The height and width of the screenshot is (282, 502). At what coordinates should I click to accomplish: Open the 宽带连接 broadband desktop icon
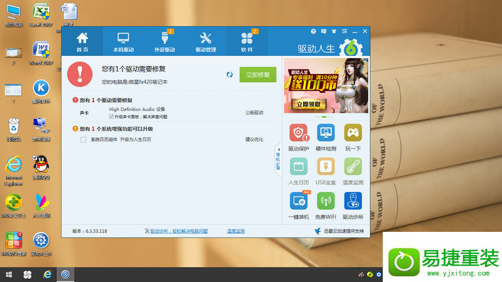[41, 130]
